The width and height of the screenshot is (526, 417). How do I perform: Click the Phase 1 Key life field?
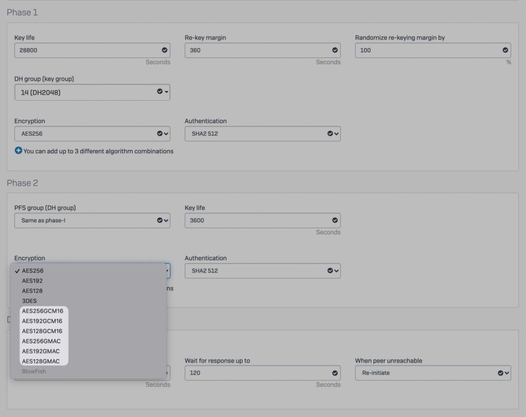(92, 50)
